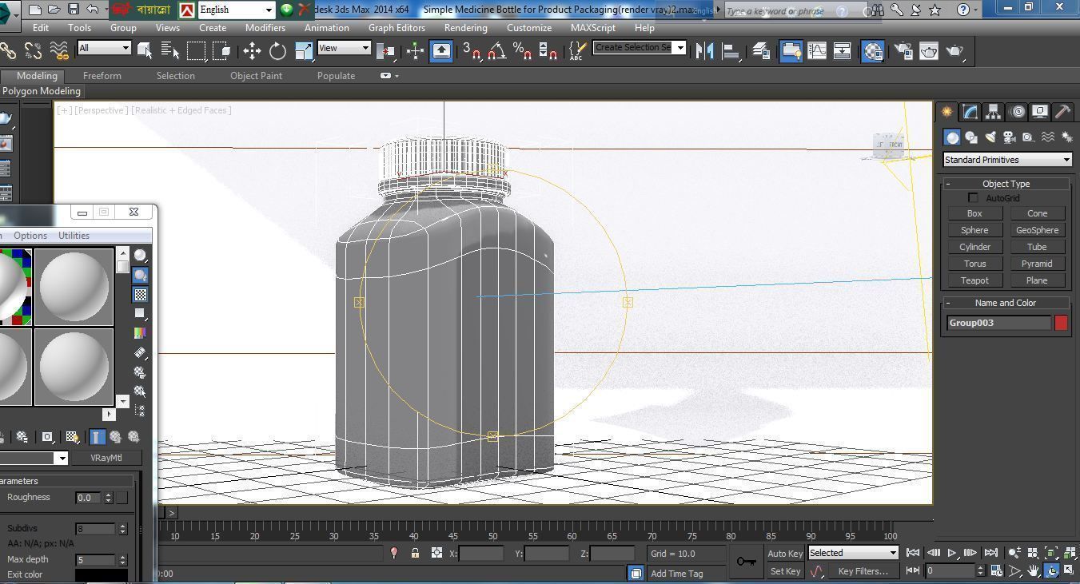Viewport: 1080px width, 584px height.
Task: Open Key Filters dialog
Action: pos(863,571)
